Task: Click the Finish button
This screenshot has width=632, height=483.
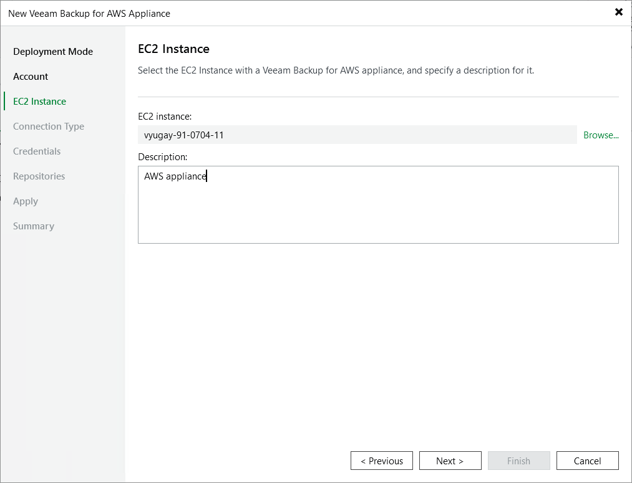Action: click(518, 461)
